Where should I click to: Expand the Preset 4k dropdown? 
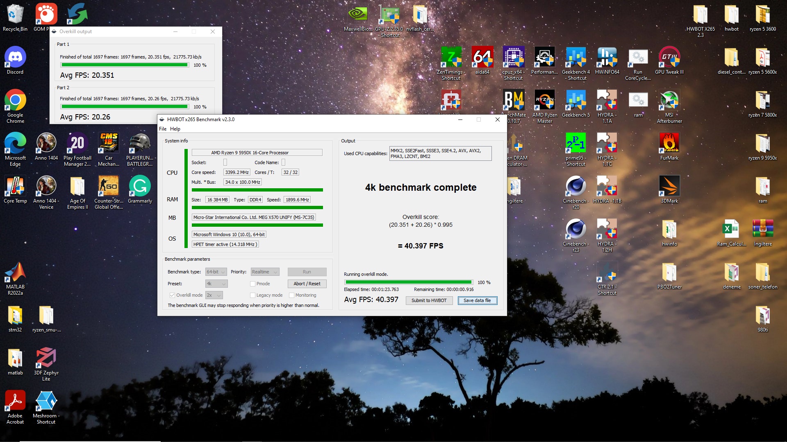[x=216, y=284]
